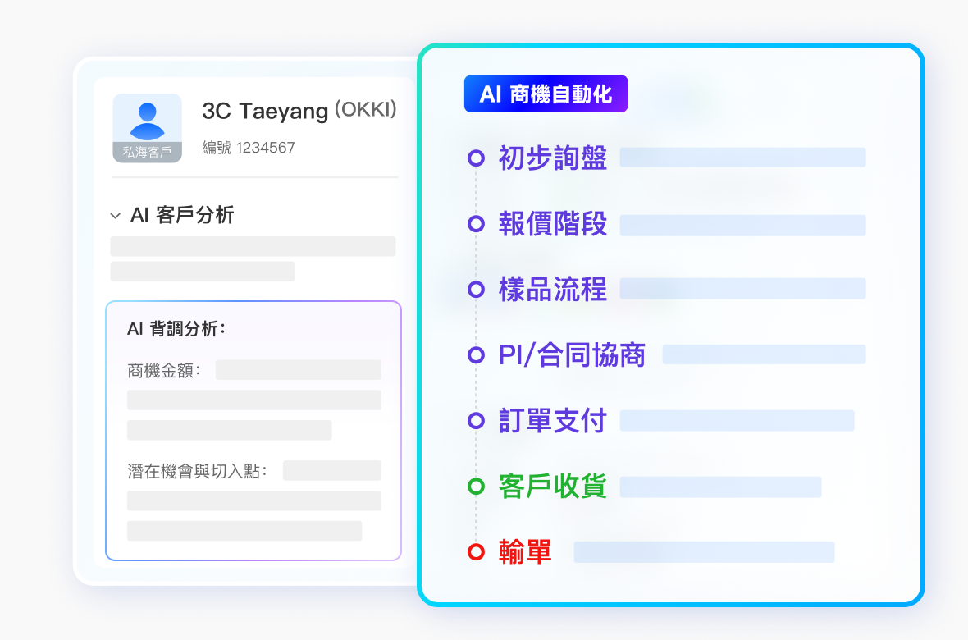Image resolution: width=968 pixels, height=640 pixels.
Task: Switch to the AI 商機自動化 view
Action: 546,94
